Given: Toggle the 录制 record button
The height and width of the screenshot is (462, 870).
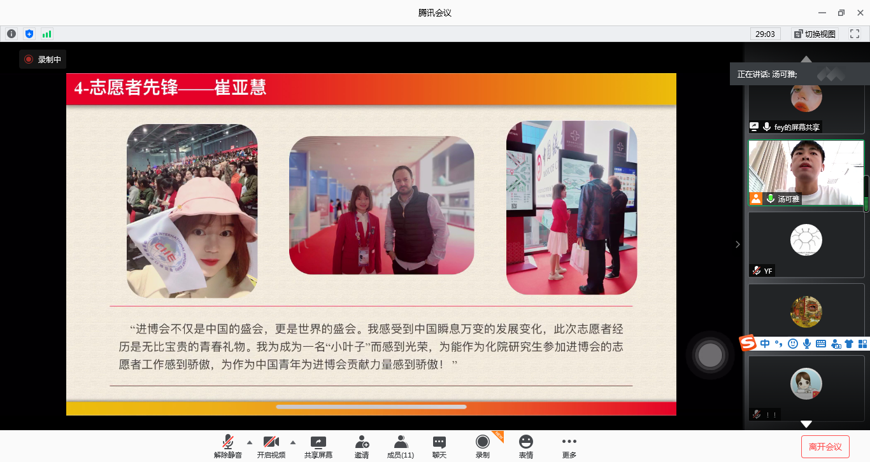Looking at the screenshot, I should [x=483, y=442].
